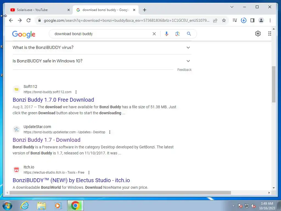
Task: Click the scroll-down arrow of vertical scrollbar
Action: click(x=274, y=188)
